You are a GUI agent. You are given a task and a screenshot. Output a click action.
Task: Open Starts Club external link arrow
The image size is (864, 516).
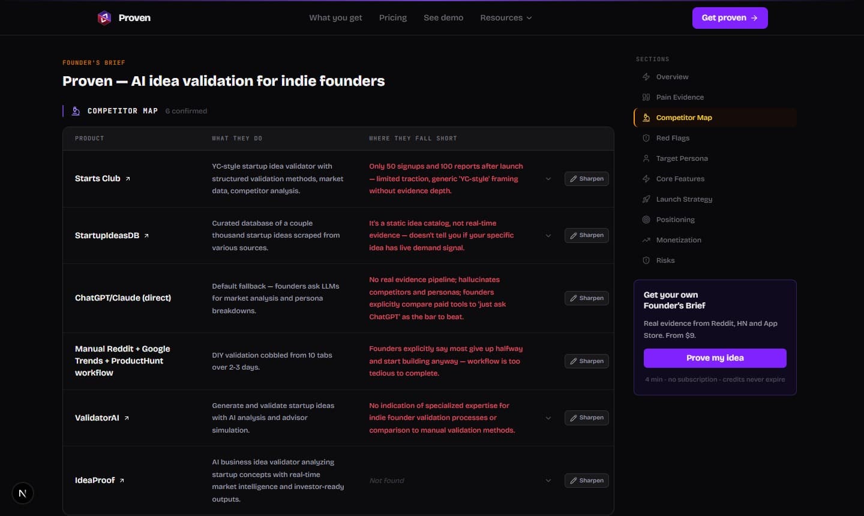(x=128, y=179)
